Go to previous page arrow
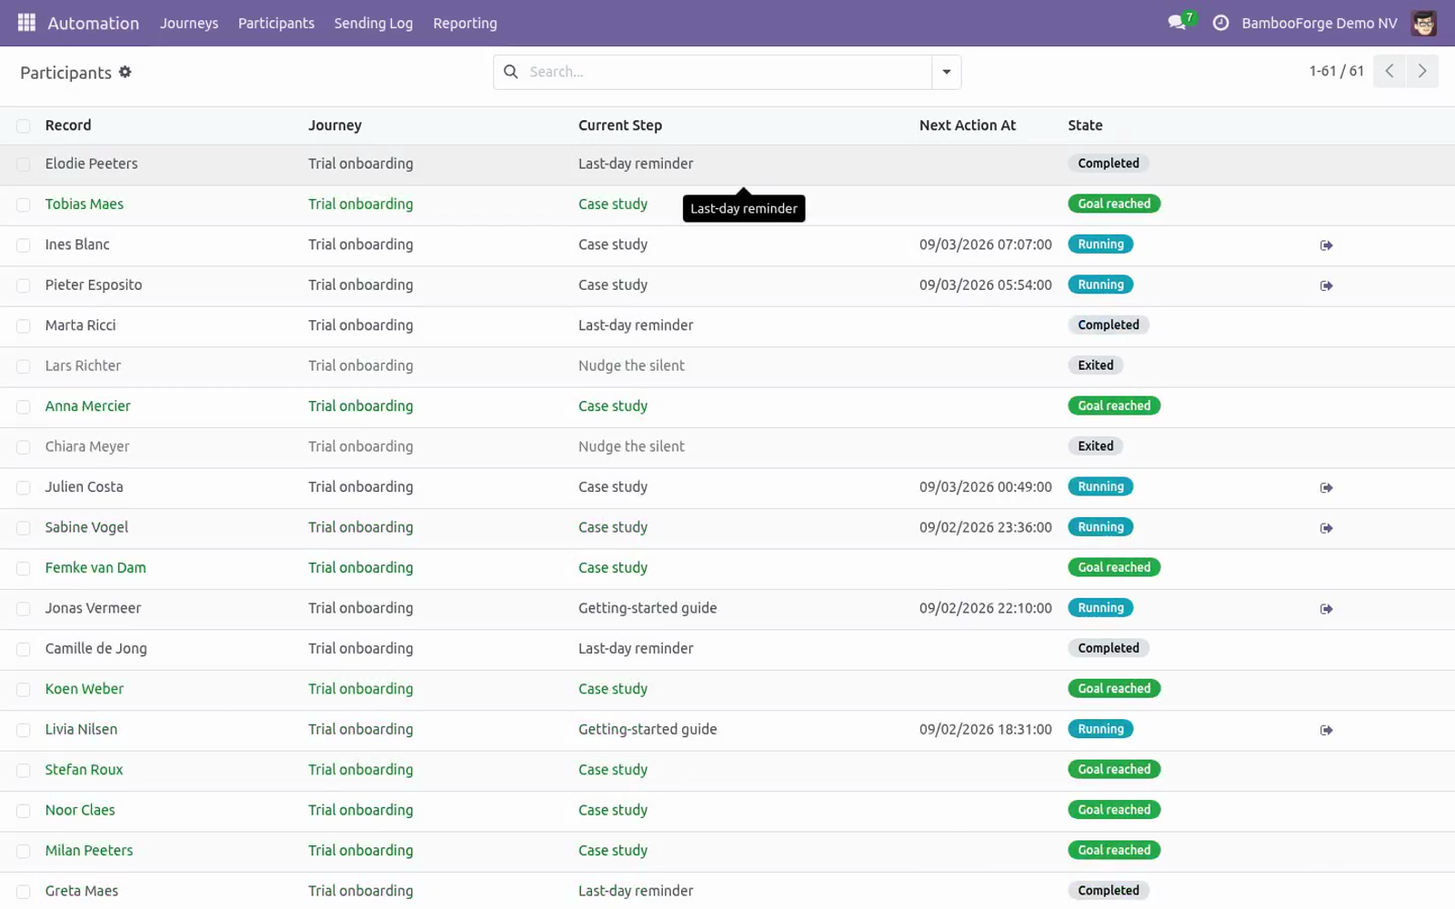 [x=1390, y=71]
